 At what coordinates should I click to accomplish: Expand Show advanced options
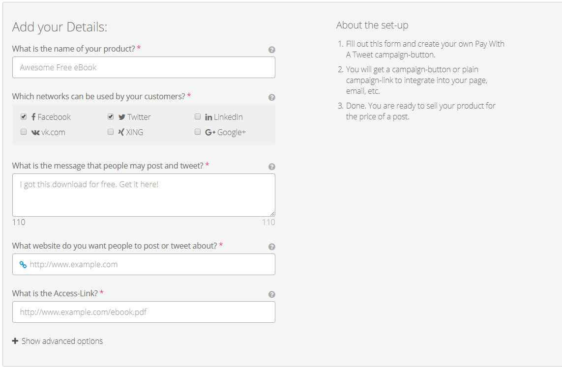click(62, 341)
